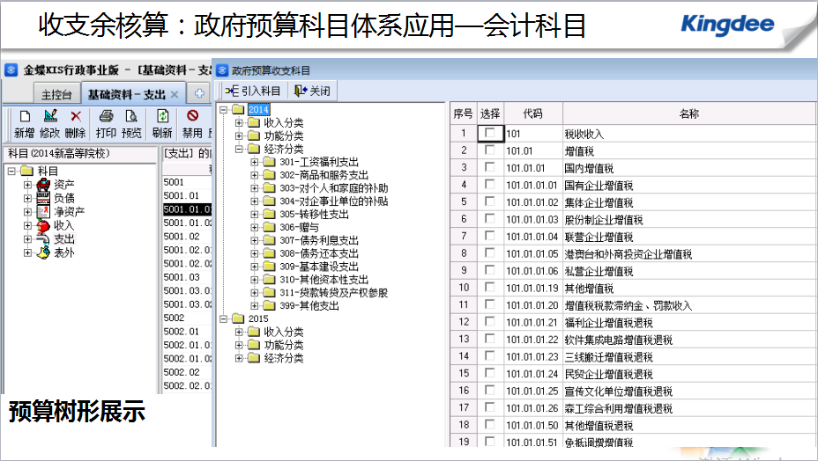Viewport: 818px width, 461px height.
Task: Click 关闭 in the 政府预算收支科目 dialog toolbar
Action: (312, 91)
